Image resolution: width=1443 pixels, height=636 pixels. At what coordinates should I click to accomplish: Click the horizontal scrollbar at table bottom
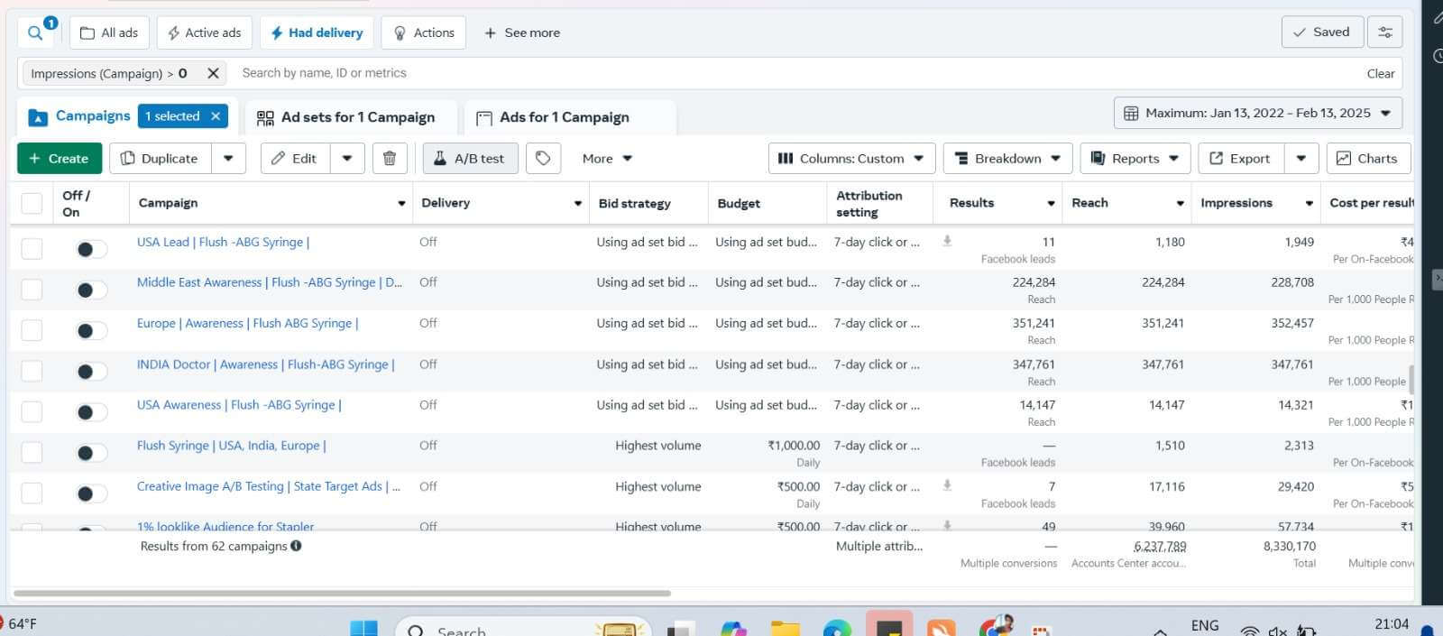point(343,594)
